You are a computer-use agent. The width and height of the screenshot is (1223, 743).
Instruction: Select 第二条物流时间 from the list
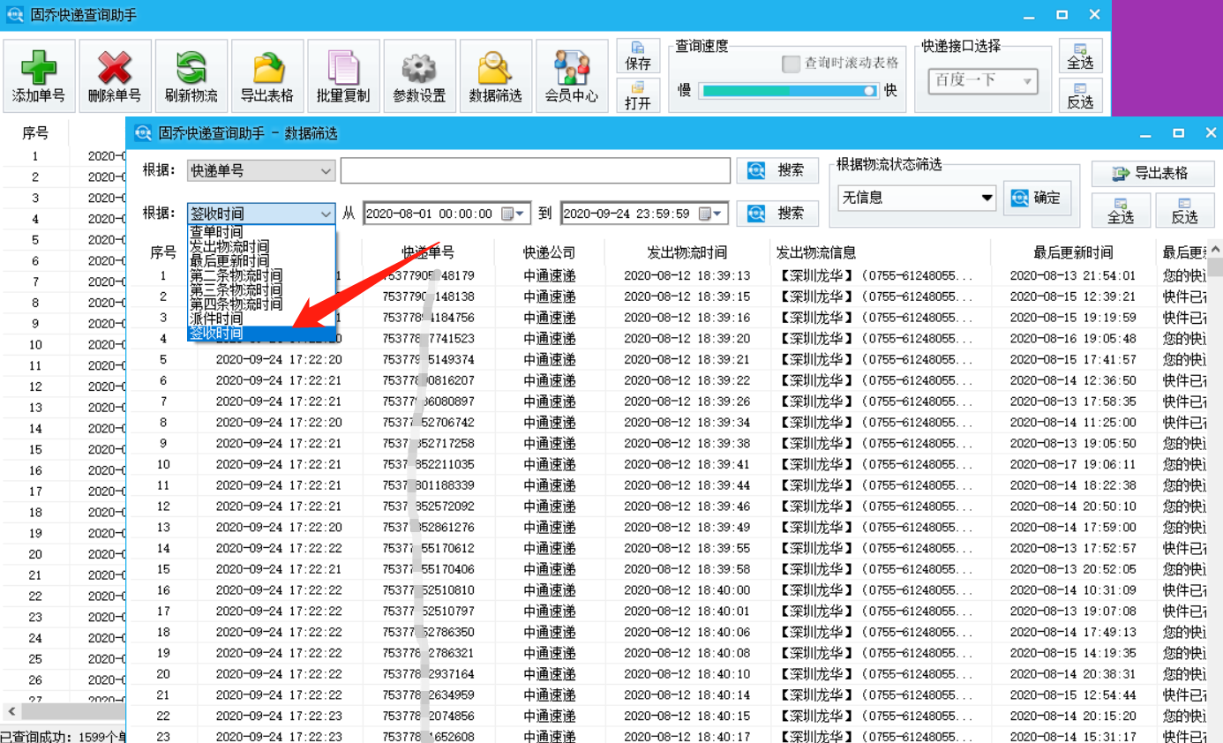(x=261, y=275)
